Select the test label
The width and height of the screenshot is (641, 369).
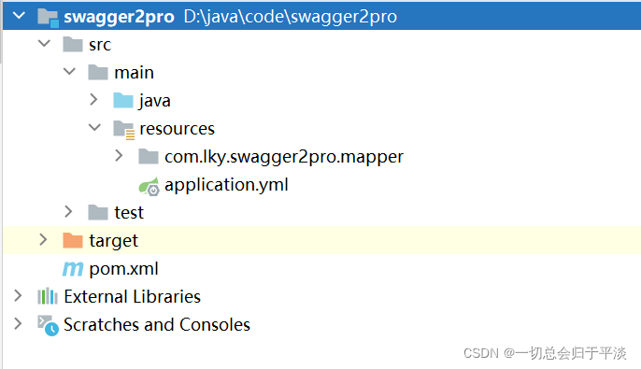click(129, 213)
